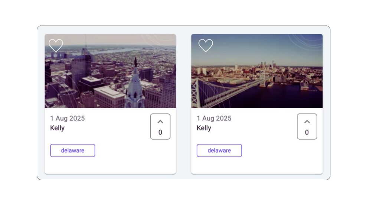
Task: Click author name Kelly on left card
Action: click(57, 128)
